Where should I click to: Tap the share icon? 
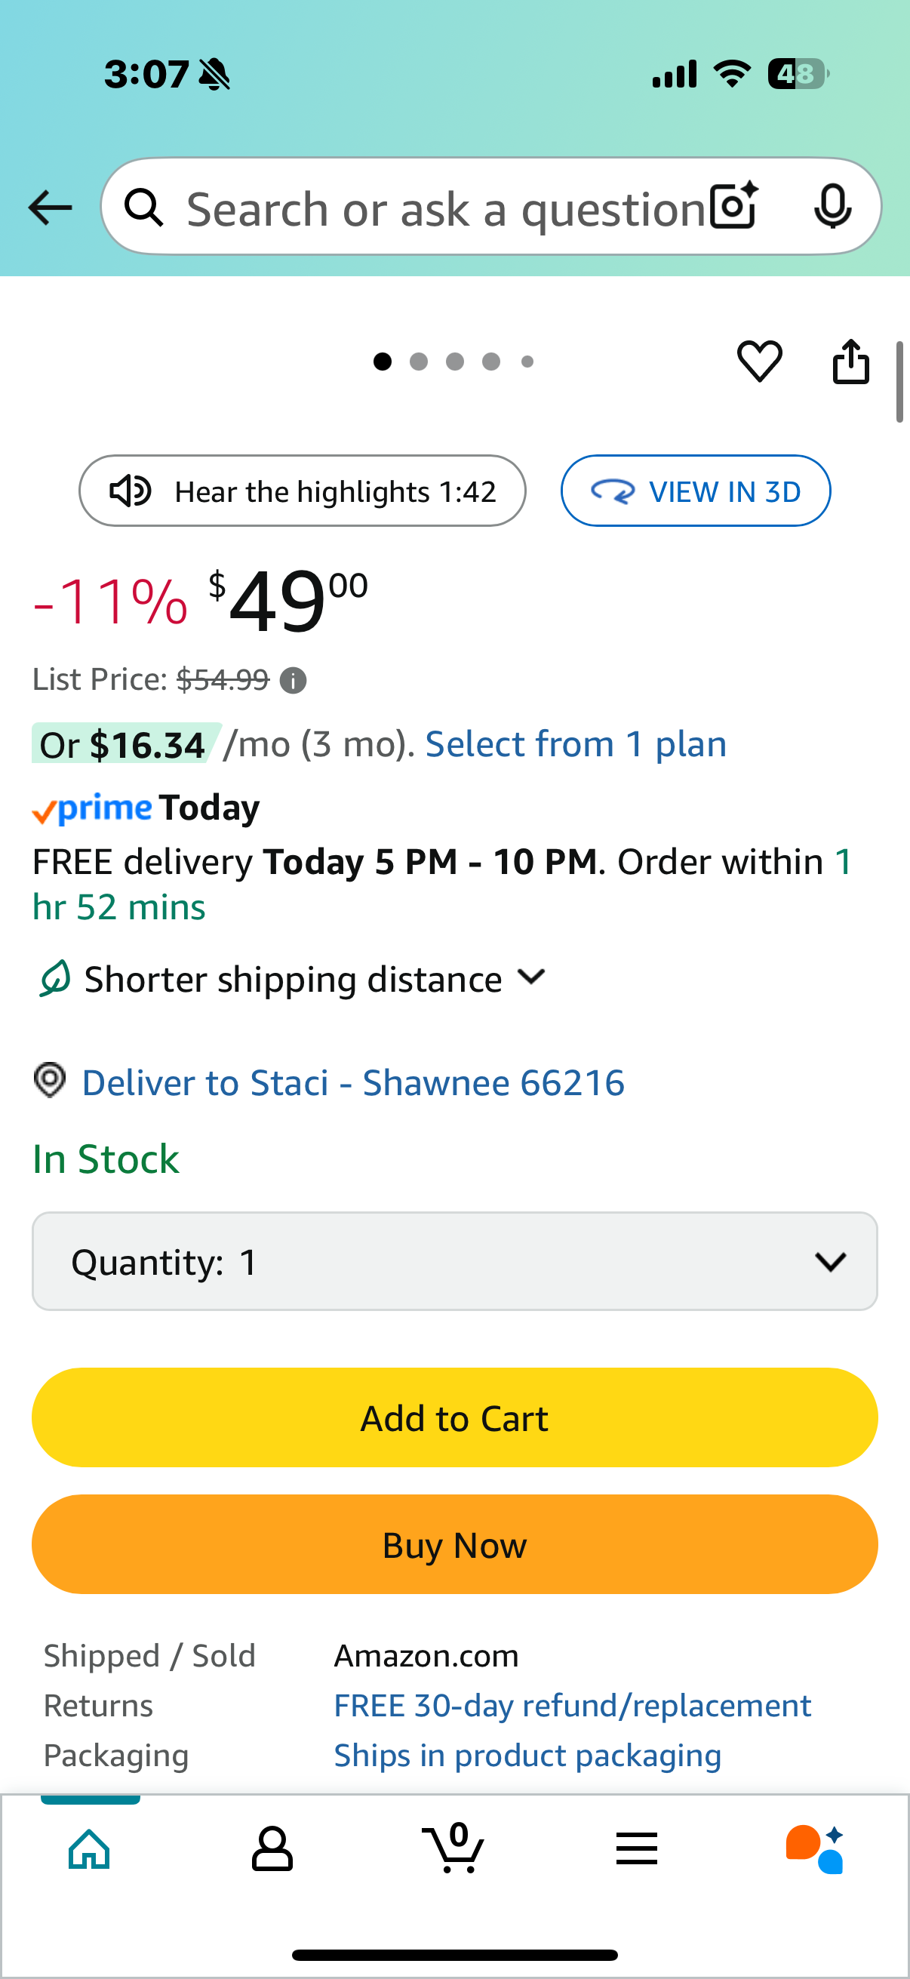851,361
